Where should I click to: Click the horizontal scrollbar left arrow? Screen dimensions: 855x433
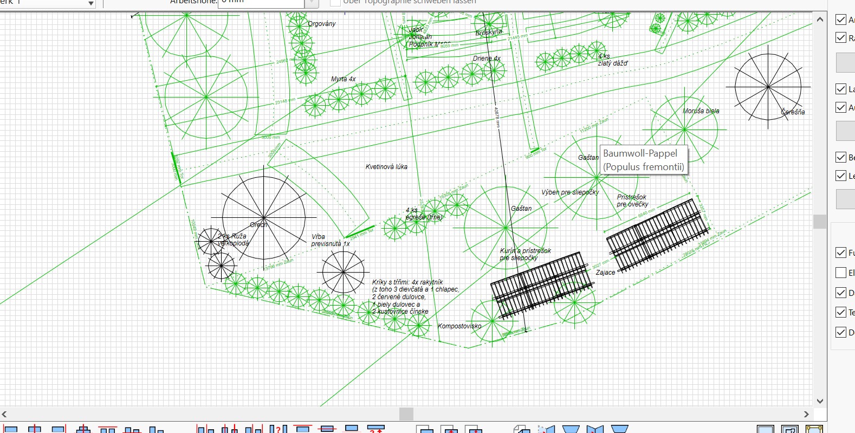point(5,414)
